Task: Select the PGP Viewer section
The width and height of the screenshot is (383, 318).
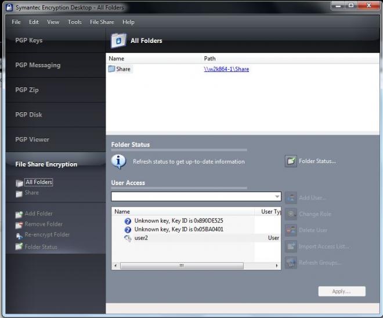Action: (x=56, y=139)
